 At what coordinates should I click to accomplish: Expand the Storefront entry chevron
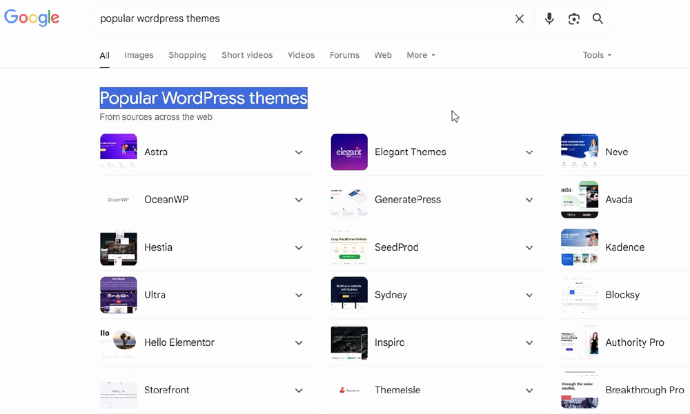299,391
